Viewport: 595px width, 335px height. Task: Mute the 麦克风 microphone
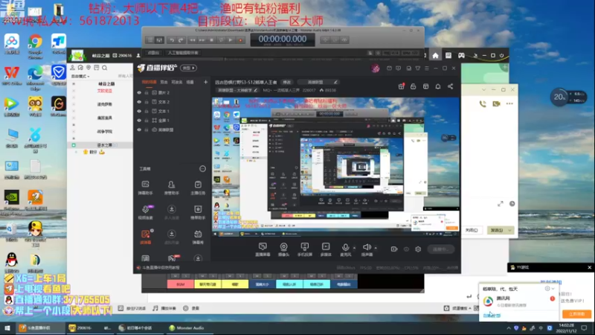[x=345, y=249]
